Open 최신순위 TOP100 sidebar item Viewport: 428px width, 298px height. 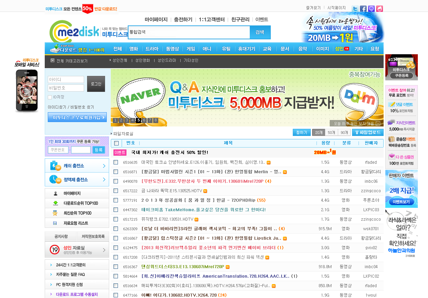point(77,213)
